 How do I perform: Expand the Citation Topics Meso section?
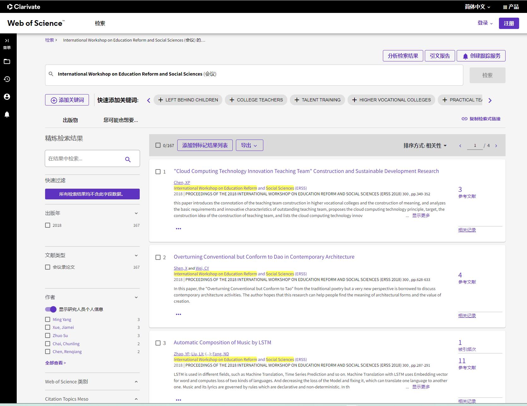click(136, 399)
